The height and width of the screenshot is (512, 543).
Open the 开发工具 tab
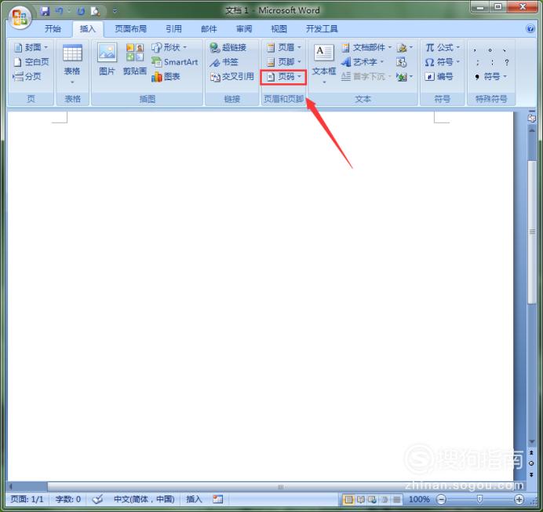[322, 29]
